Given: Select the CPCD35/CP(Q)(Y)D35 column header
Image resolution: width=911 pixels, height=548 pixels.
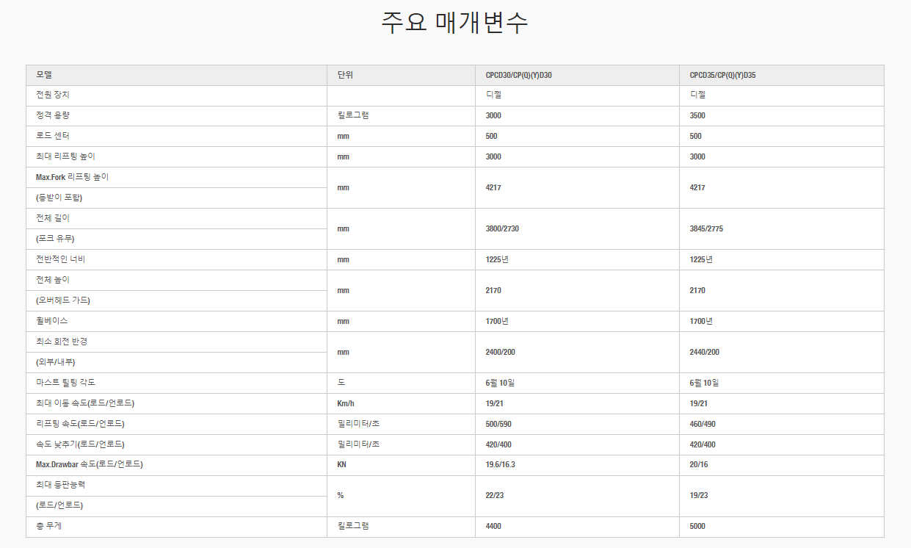Looking at the screenshot, I should 722,75.
